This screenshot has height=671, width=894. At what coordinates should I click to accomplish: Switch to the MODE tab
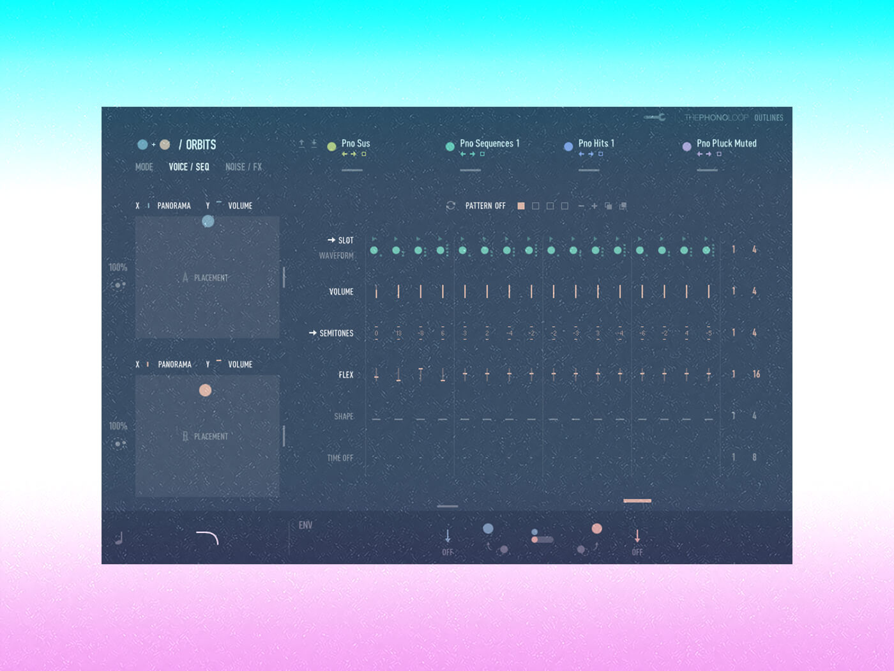tap(144, 167)
